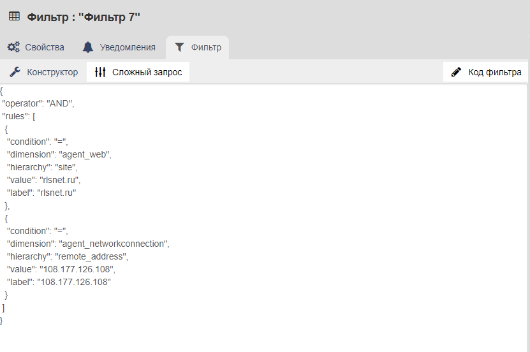Click the funnel icon on the Фильтр tab
Viewport: 530px width, 352px height.
coord(179,47)
